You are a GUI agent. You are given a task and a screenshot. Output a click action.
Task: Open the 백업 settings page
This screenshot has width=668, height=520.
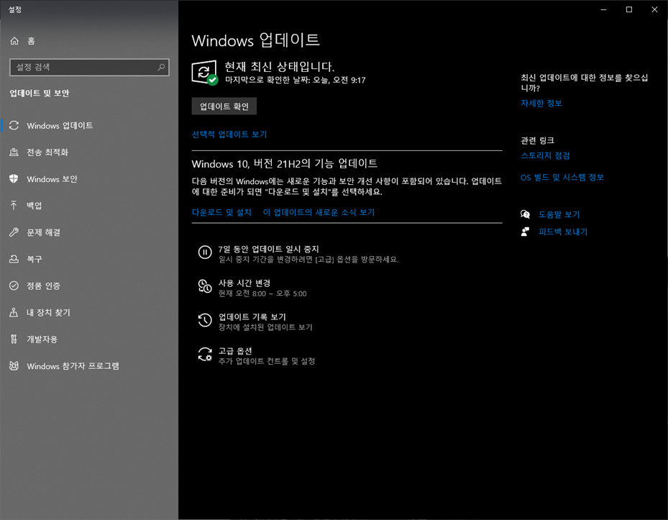[x=89, y=206]
